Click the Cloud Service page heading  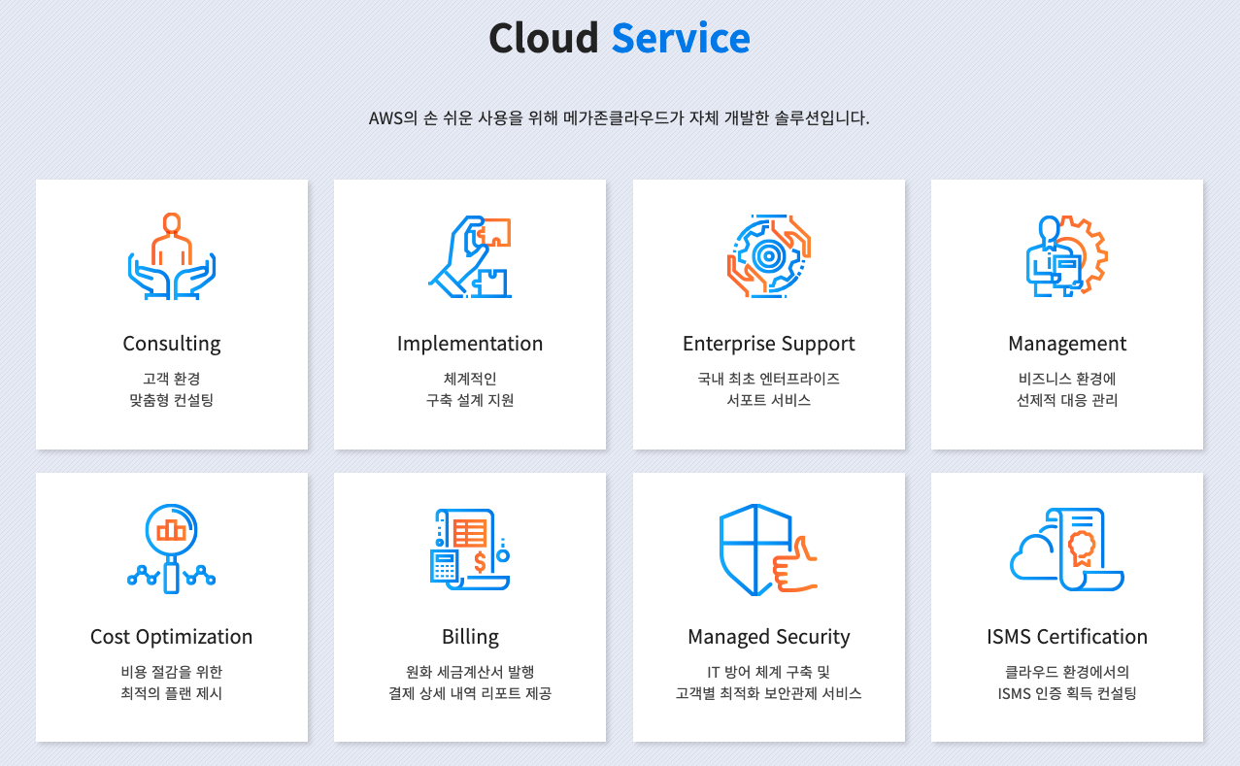point(620,37)
